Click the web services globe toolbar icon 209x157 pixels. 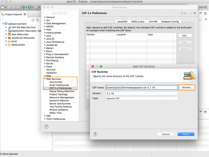pyautogui.click(x=37, y=7)
